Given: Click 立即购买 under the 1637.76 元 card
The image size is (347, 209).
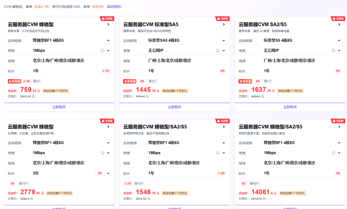Looking at the screenshot, I should point(290,107).
